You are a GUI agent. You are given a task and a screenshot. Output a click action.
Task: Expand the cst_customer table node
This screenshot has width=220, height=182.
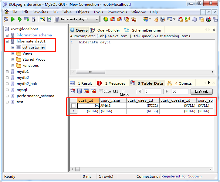pyautogui.click(x=13, y=47)
